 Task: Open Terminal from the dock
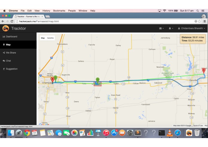click(162, 133)
